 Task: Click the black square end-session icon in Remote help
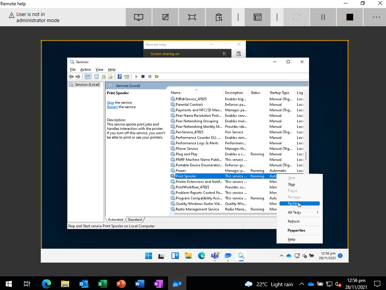(349, 17)
